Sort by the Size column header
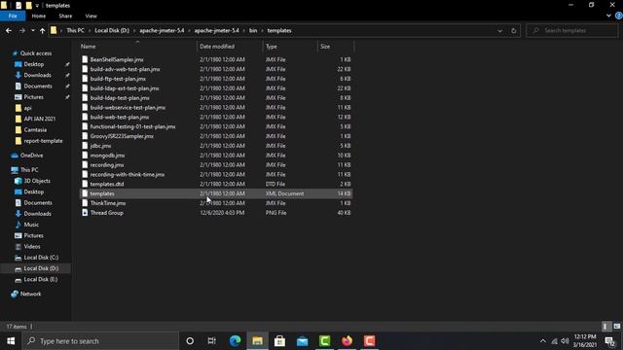The height and width of the screenshot is (350, 623). click(335, 47)
